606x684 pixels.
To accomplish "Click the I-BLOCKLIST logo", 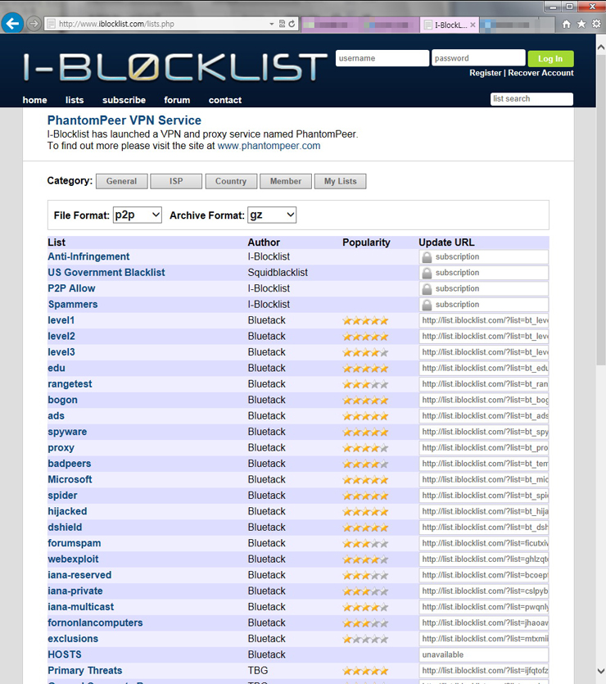I will (174, 68).
